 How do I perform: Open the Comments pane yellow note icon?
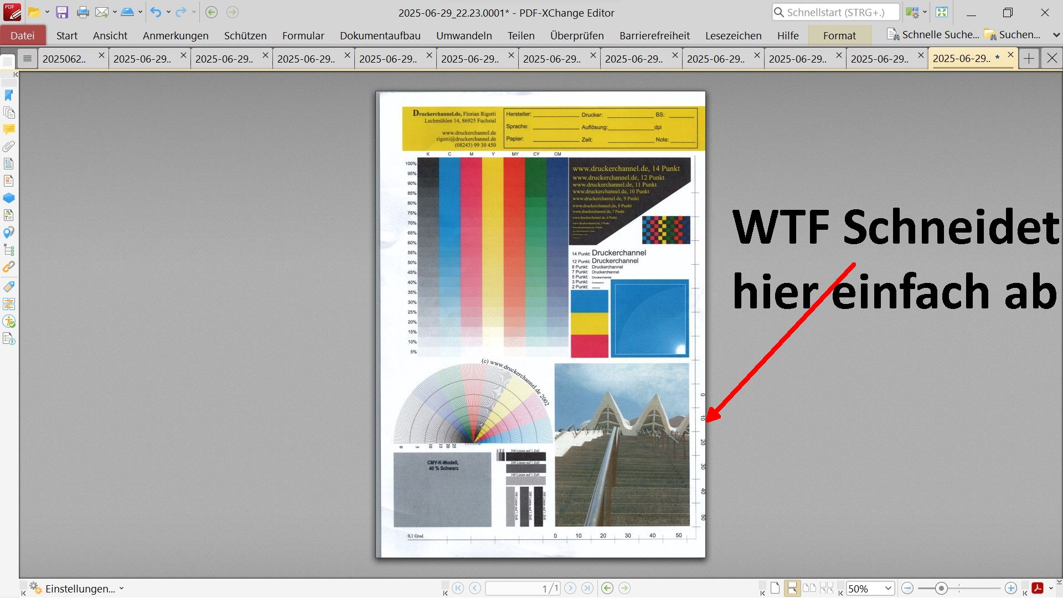[9, 130]
